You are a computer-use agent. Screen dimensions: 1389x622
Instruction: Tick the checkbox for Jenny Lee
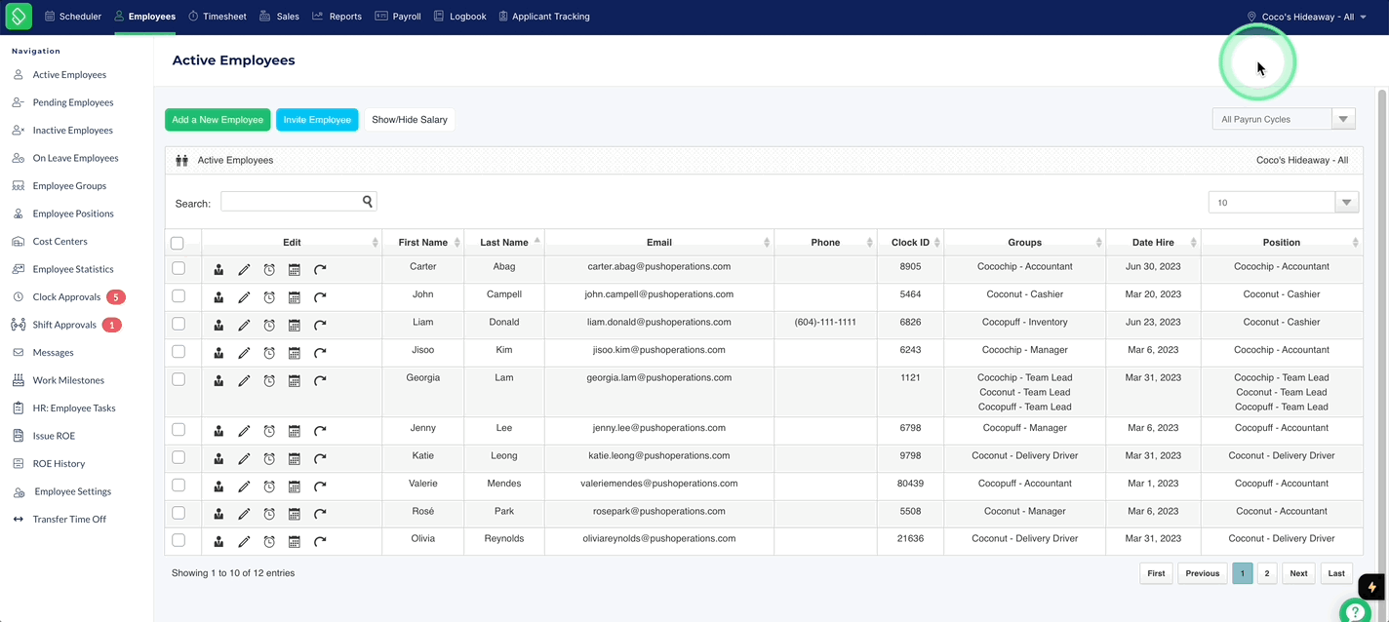tap(179, 429)
